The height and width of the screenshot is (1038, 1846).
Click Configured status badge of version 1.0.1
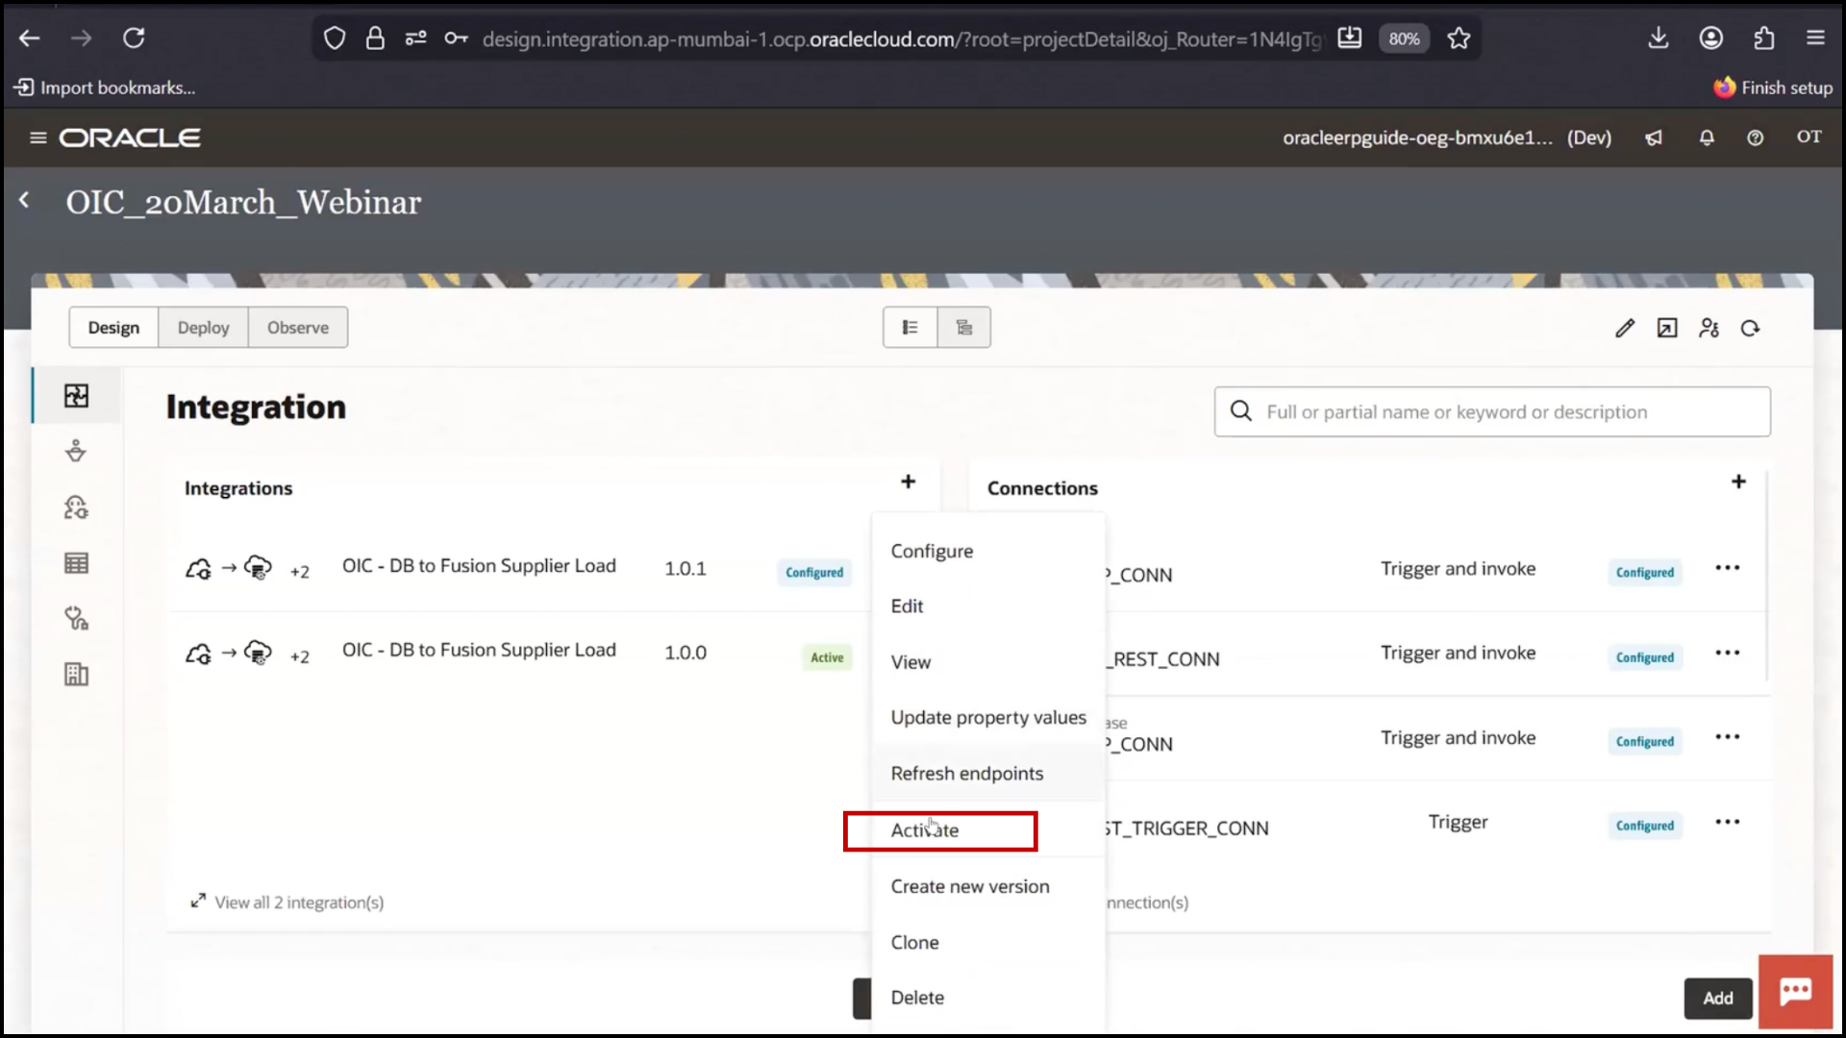click(814, 572)
